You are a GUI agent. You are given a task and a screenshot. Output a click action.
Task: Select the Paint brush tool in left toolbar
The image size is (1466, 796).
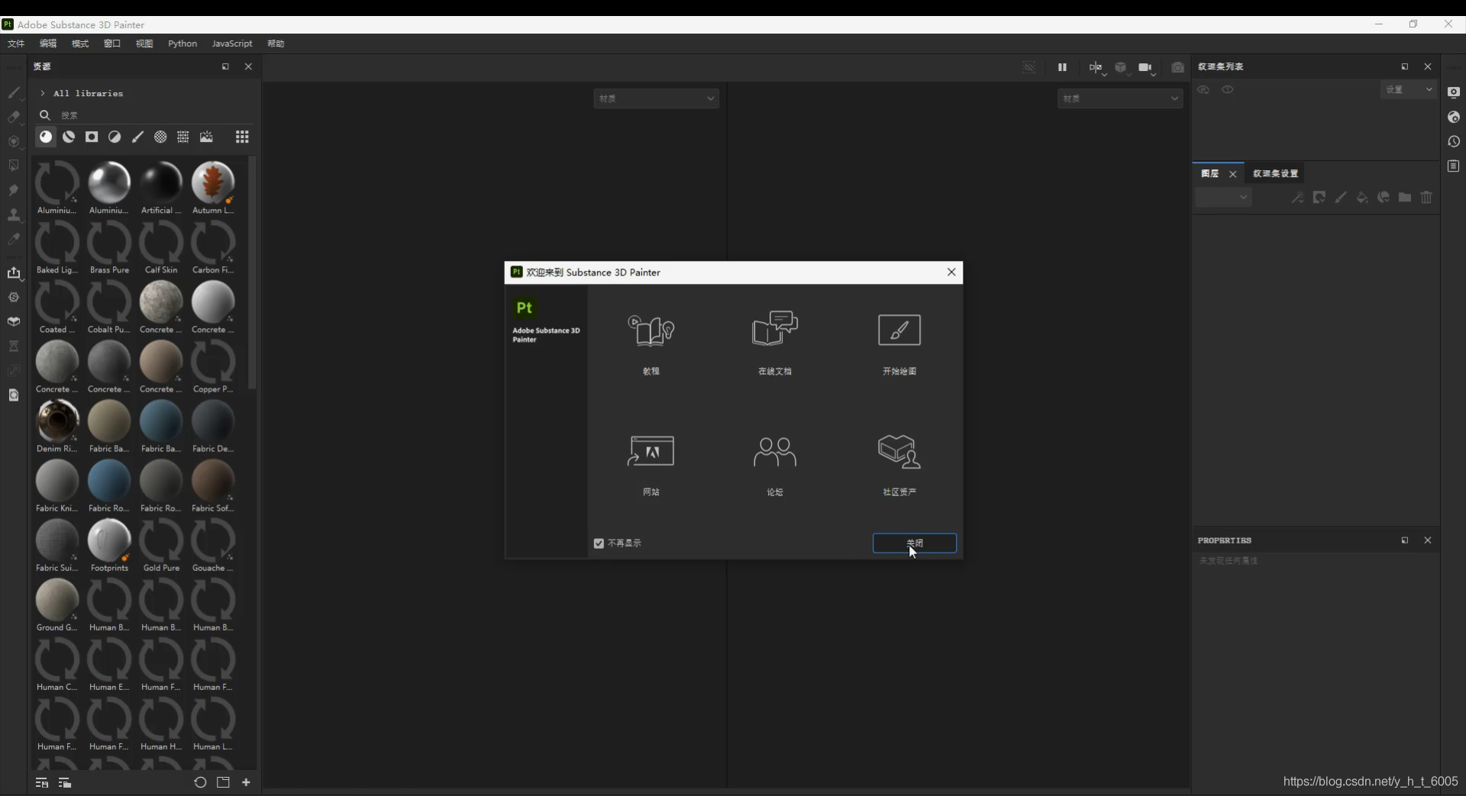click(14, 92)
